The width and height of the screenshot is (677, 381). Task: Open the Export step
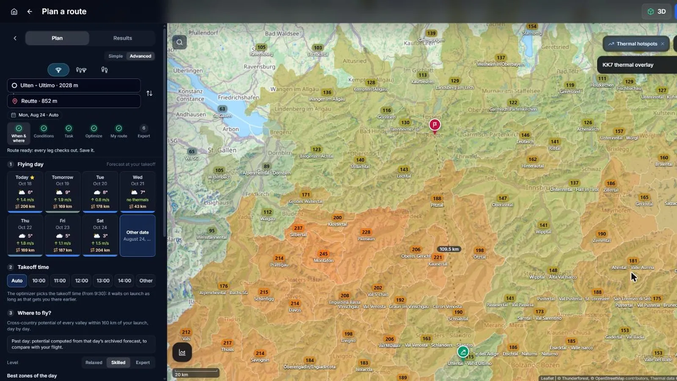coord(143,132)
